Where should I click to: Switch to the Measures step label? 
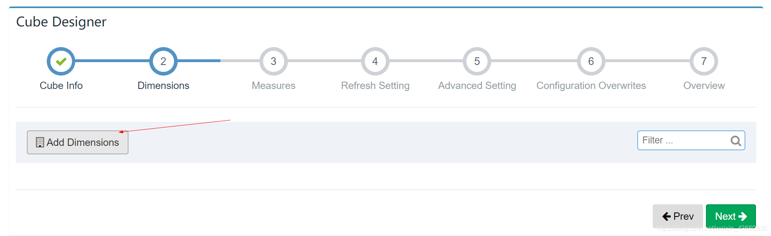pyautogui.click(x=274, y=86)
